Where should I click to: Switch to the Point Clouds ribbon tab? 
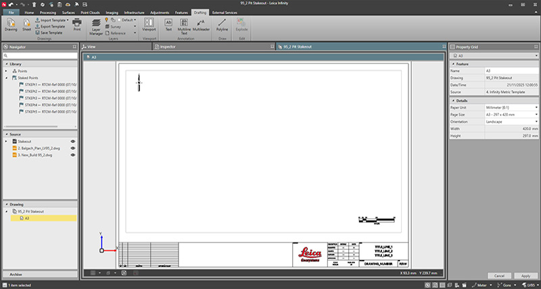pos(94,12)
